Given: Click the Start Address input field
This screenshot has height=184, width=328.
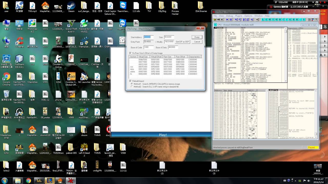Looking at the screenshot, I should [149, 37].
